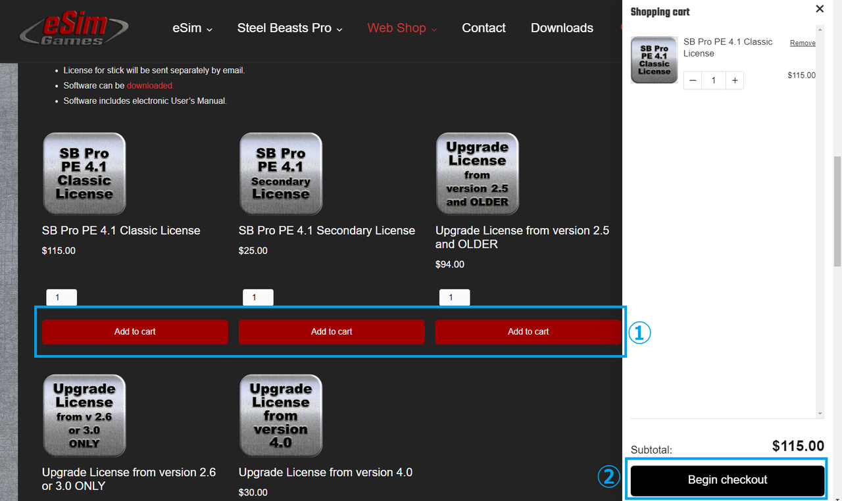This screenshot has height=501, width=842.
Task: Open Upgrade License from version 2.6 or 3.0 ONLY title
Action: (x=129, y=479)
